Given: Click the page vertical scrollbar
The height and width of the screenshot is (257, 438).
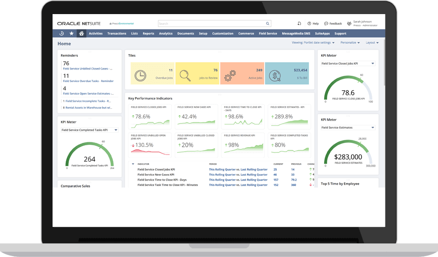Looking at the screenshot, I should point(384,62).
